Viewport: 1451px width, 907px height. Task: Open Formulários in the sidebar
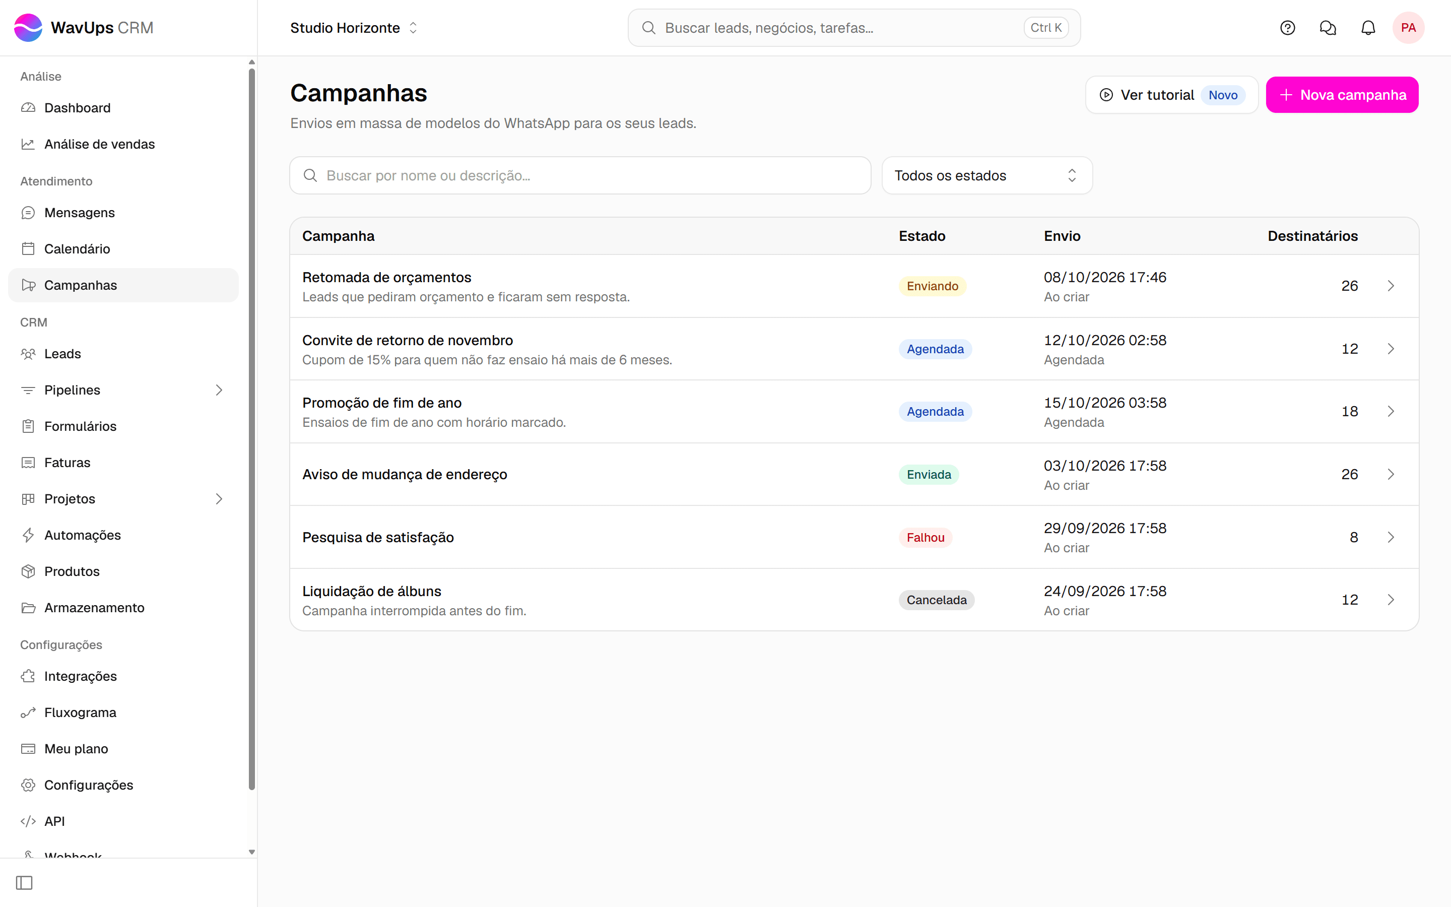[123, 426]
